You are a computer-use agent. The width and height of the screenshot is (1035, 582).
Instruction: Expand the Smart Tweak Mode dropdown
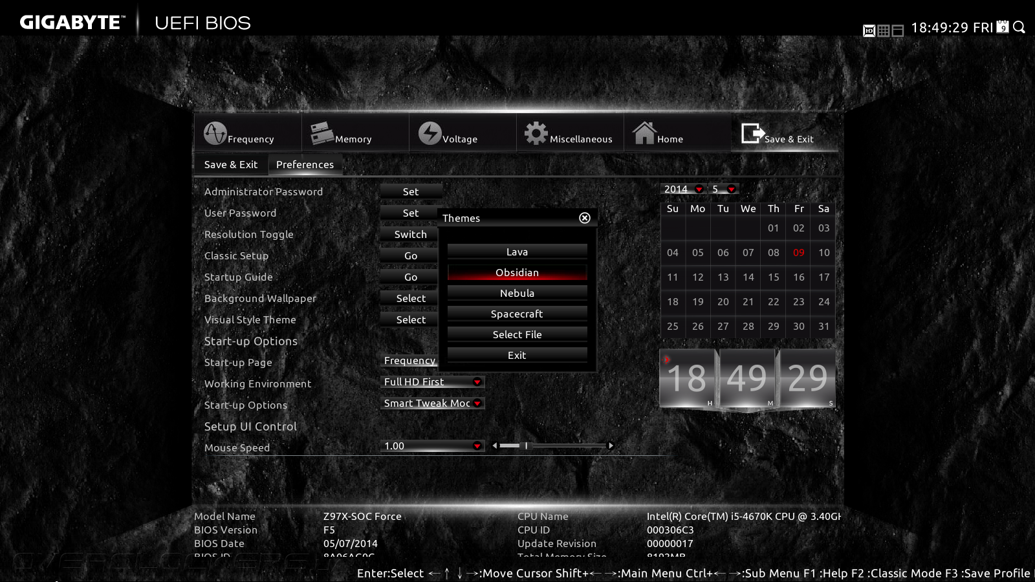(432, 403)
